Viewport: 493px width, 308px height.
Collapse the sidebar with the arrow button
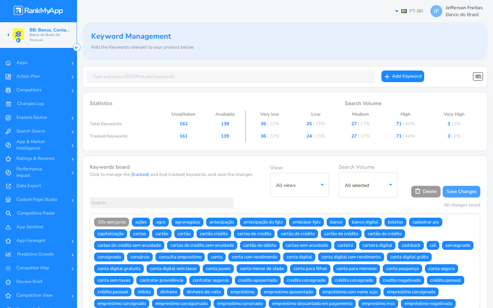(x=77, y=48)
